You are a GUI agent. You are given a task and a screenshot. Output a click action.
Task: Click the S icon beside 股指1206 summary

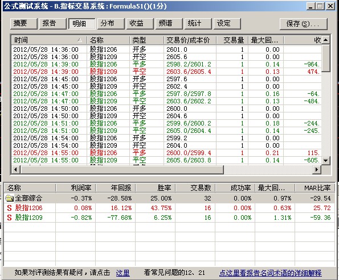(x=9, y=208)
